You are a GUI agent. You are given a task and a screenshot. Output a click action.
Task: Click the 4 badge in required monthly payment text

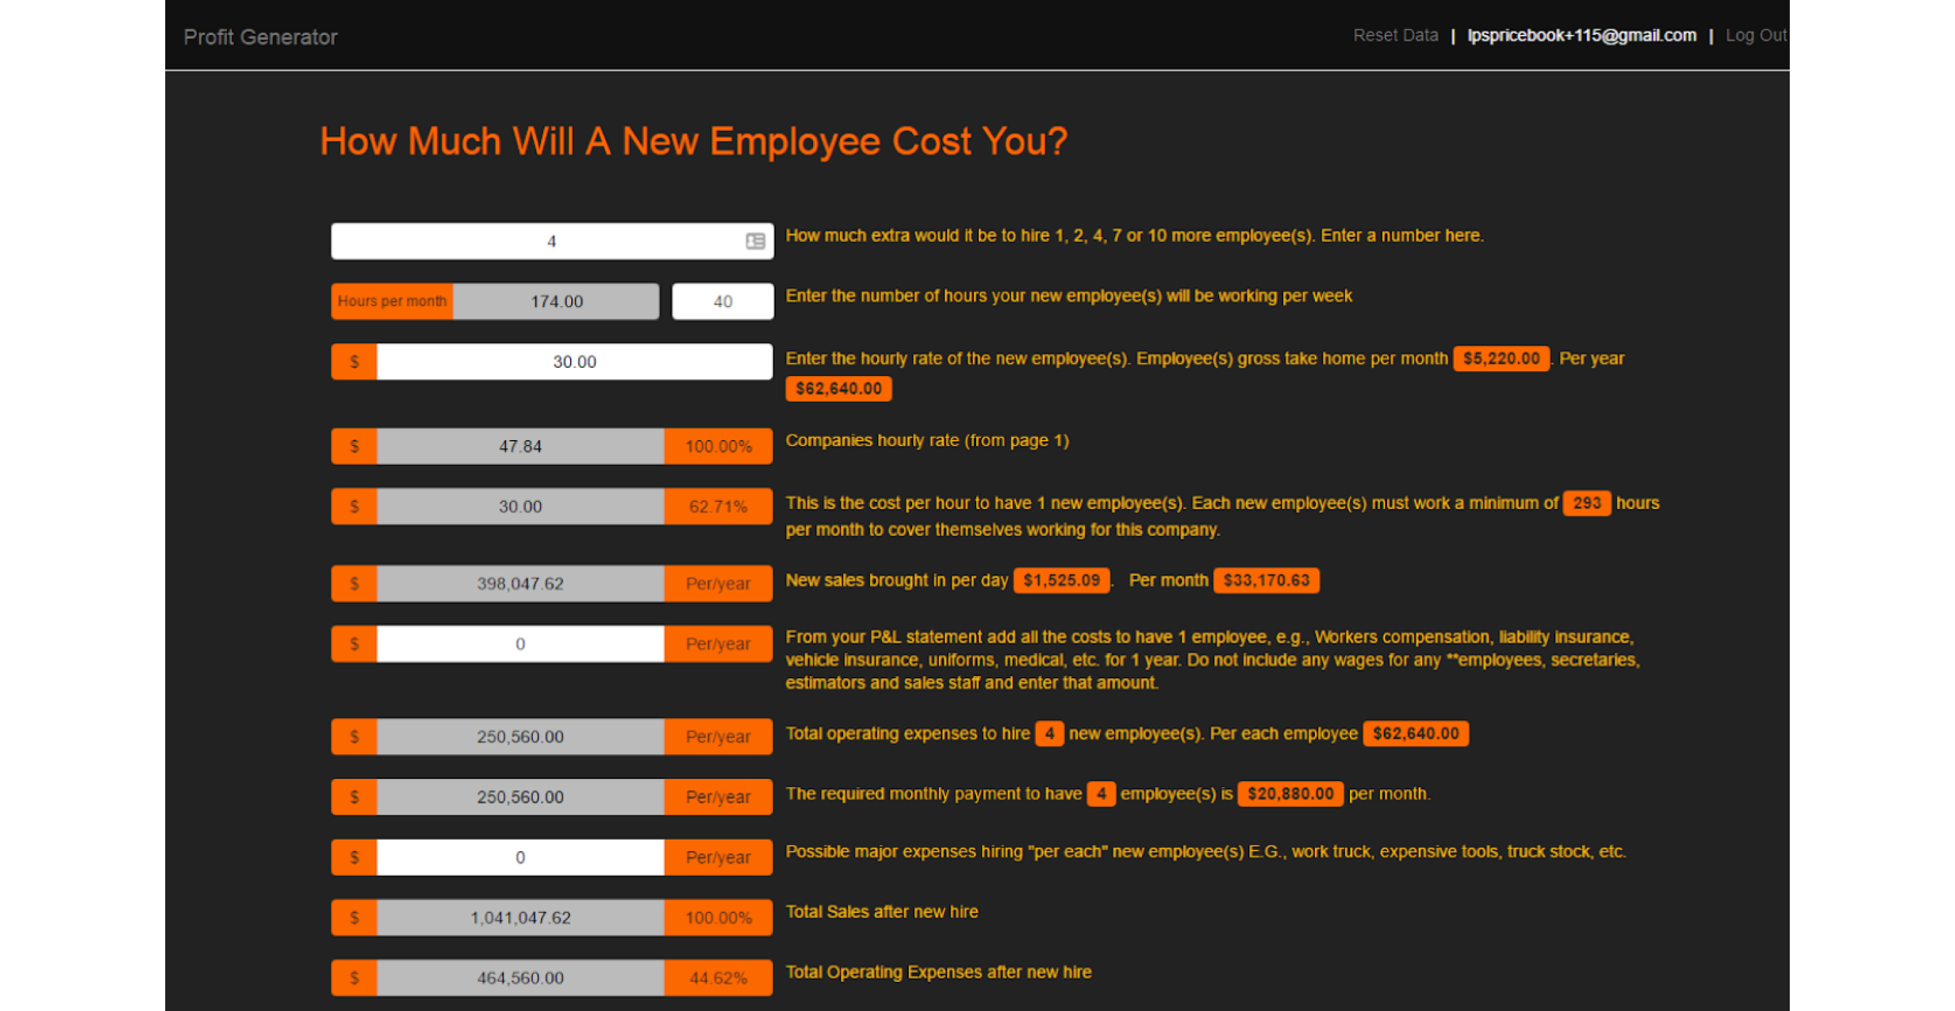pyautogui.click(x=1101, y=794)
